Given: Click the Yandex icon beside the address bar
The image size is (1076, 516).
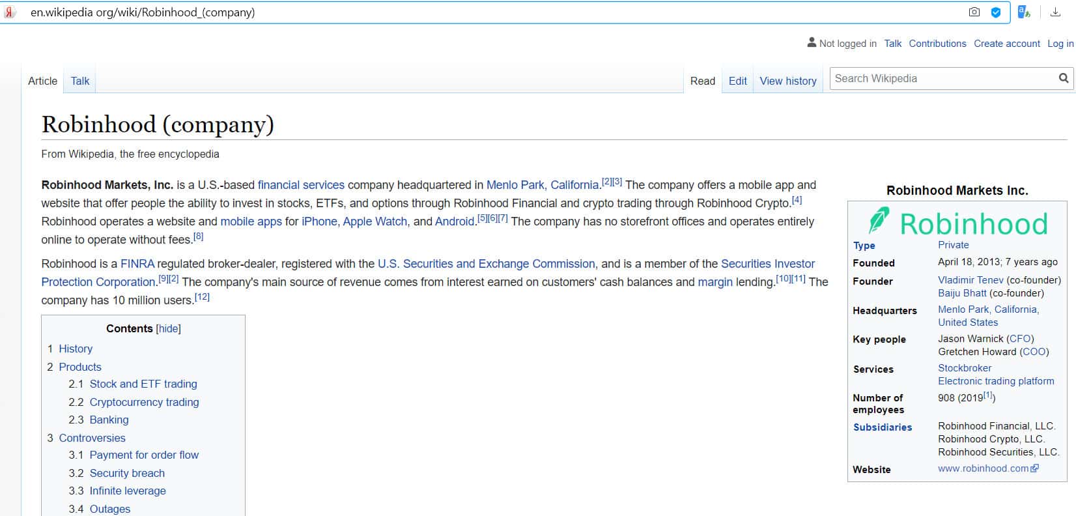Looking at the screenshot, I should pos(10,12).
